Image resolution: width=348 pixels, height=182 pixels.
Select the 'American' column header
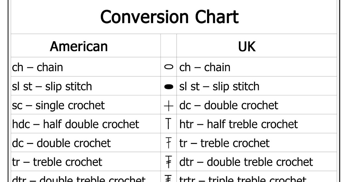click(79, 46)
